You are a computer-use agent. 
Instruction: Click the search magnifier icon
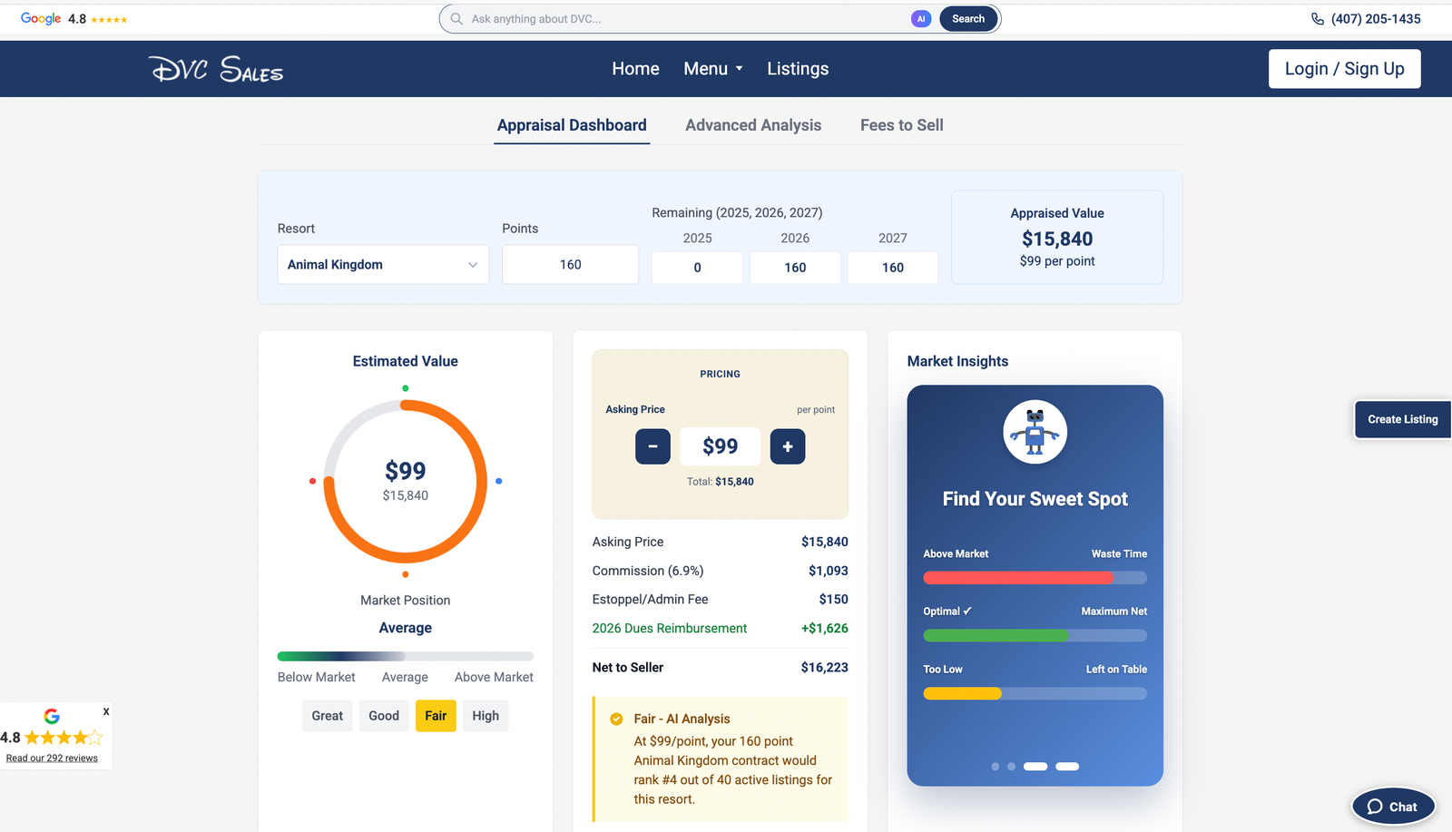(x=456, y=19)
